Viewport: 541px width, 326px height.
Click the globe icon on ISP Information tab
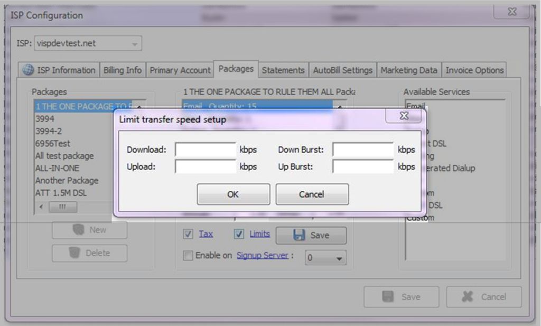coord(28,70)
